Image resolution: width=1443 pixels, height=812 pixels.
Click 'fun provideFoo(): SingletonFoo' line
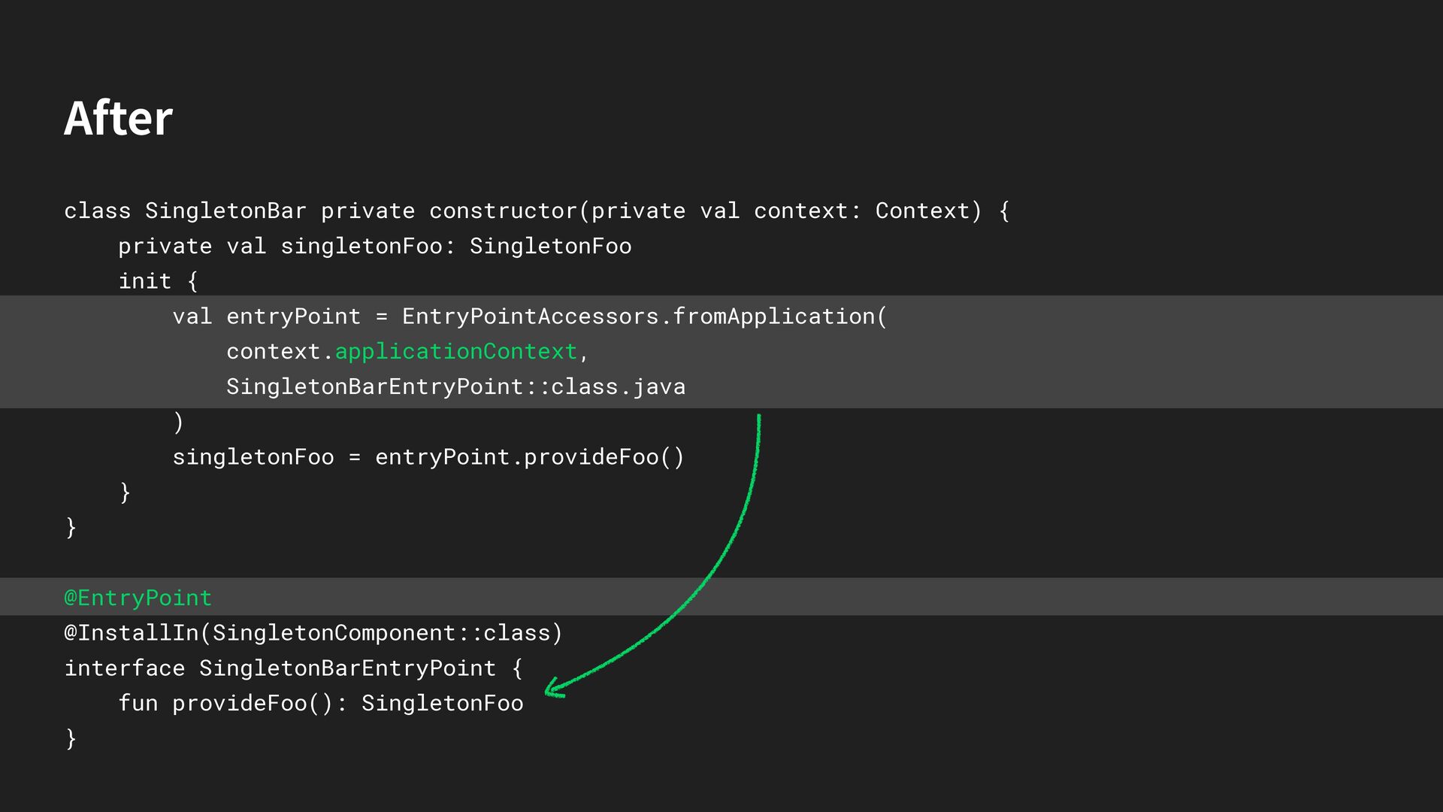[x=321, y=704]
